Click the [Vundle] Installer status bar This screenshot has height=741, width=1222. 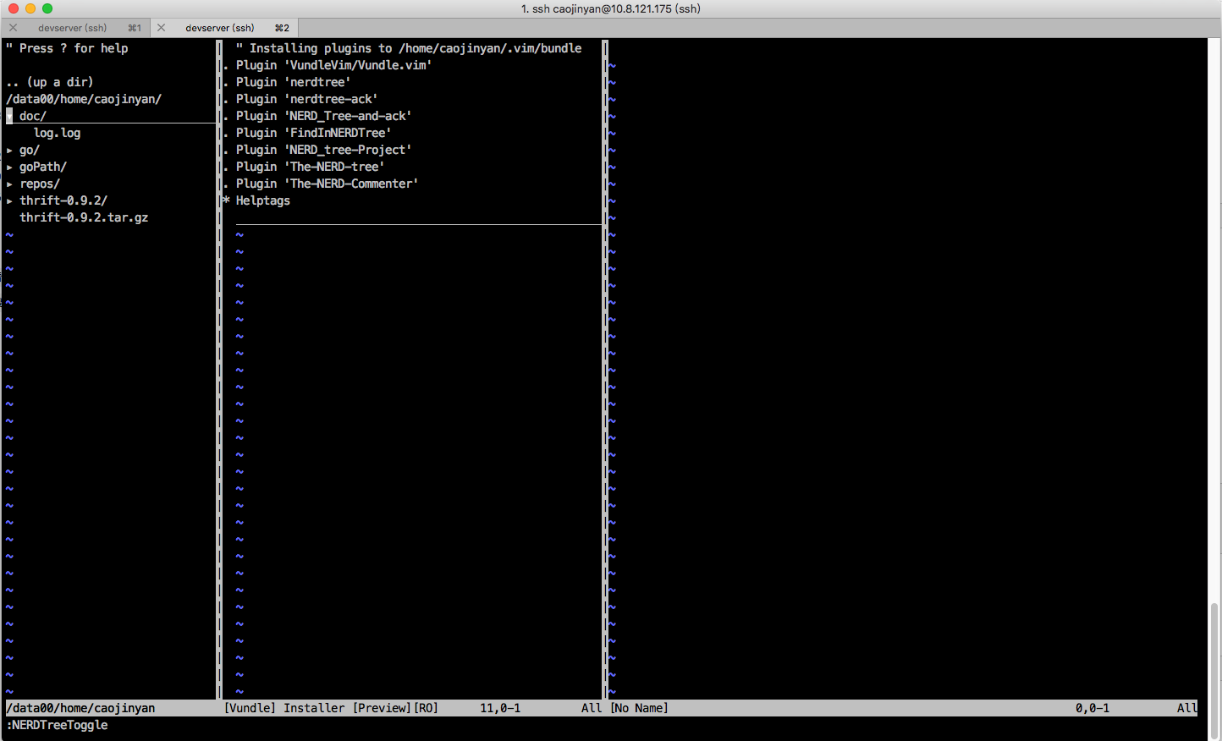tap(413, 708)
